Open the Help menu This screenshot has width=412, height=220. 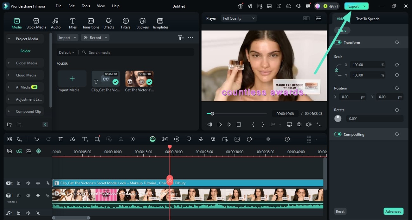(x=116, y=6)
